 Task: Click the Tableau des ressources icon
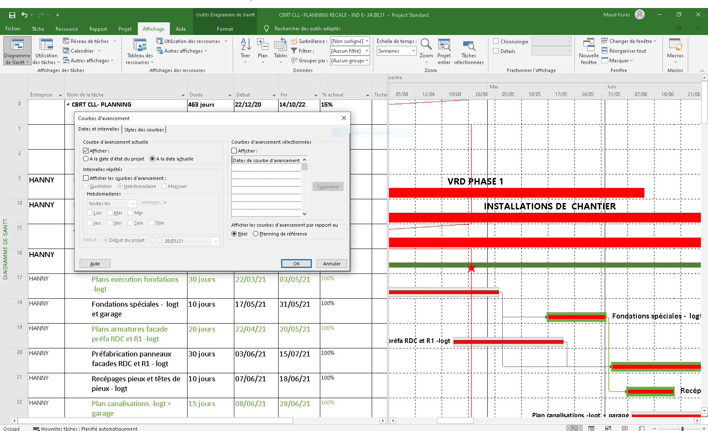[140, 45]
